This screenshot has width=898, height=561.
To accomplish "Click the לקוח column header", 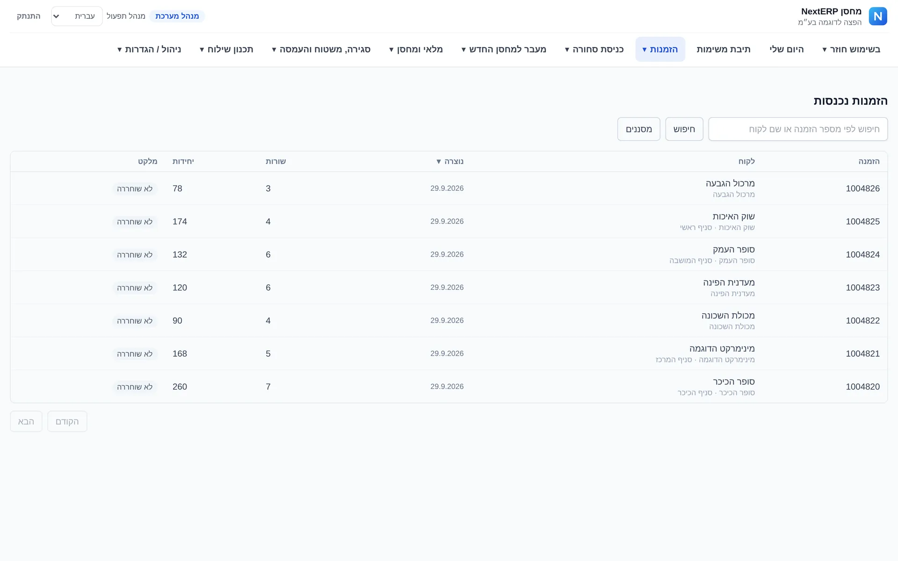I will 746,161.
